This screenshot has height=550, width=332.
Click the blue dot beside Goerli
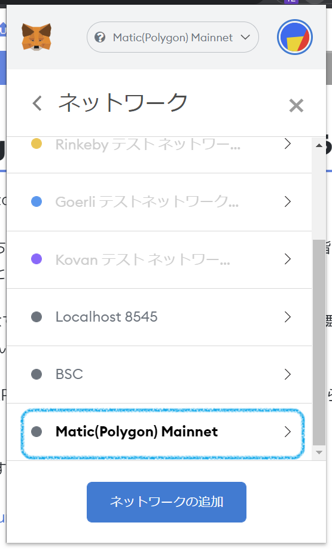point(36,201)
